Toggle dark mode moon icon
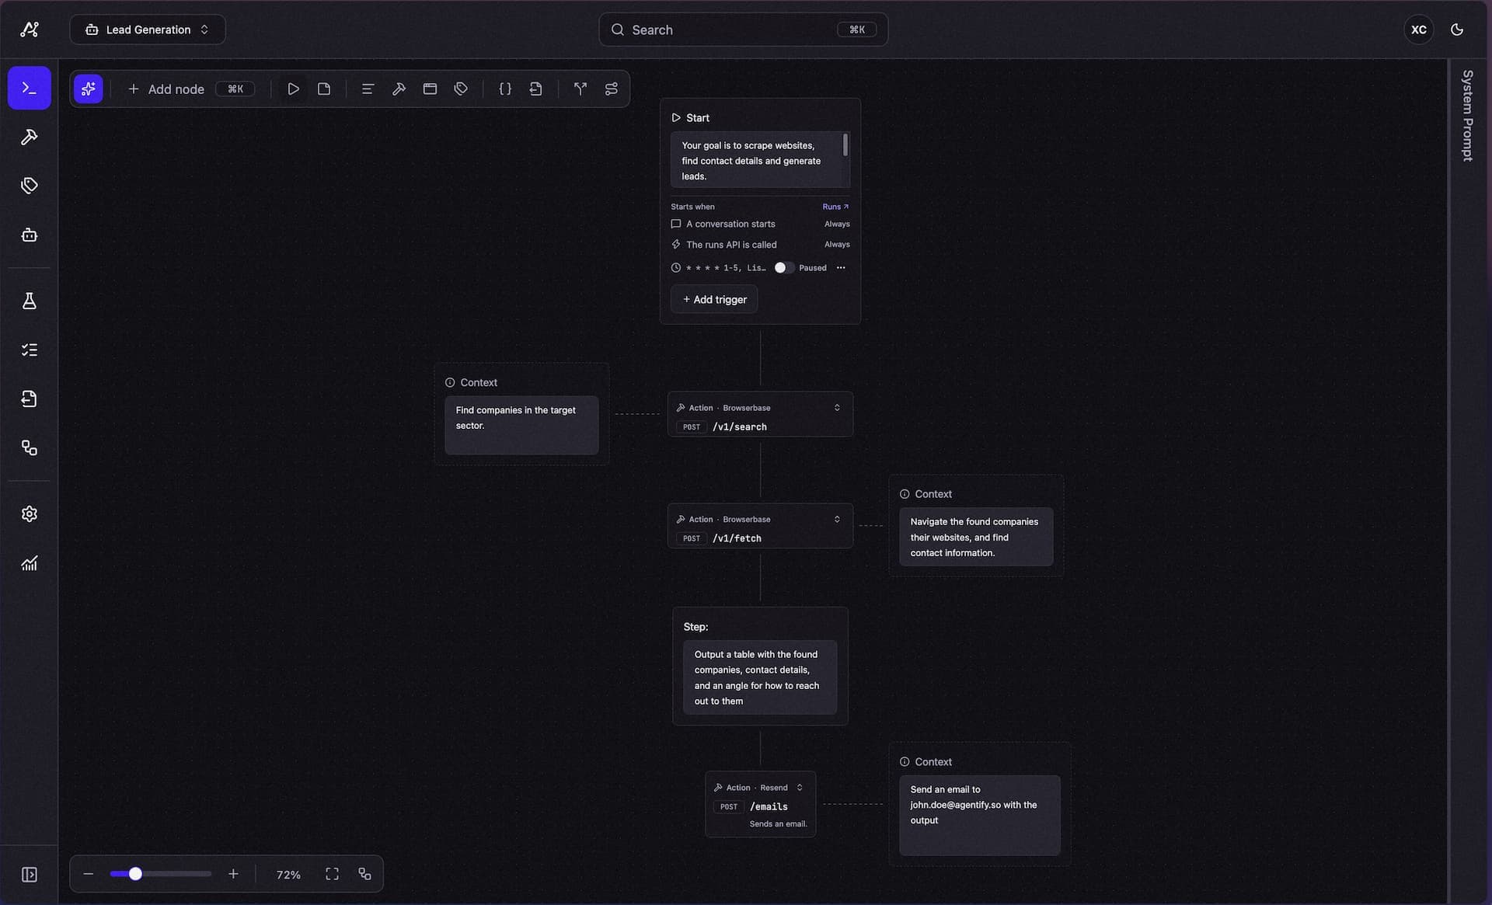The image size is (1492, 905). coord(1457,30)
